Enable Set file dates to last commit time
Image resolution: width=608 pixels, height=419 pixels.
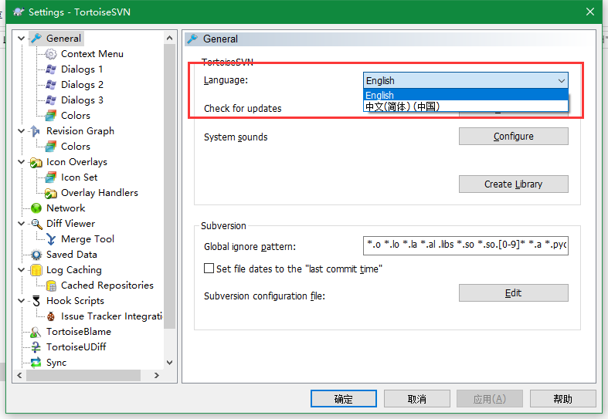coord(209,269)
